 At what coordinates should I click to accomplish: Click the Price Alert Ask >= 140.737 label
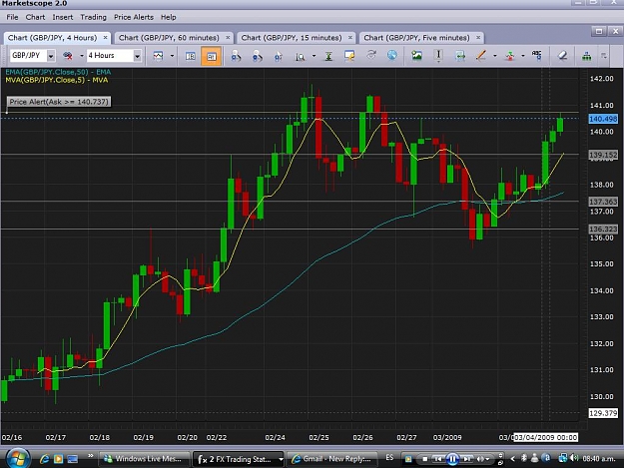coord(59,102)
